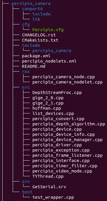Select the ros directory name
The width and height of the screenshot is (107, 201).
click(x=26, y=72)
